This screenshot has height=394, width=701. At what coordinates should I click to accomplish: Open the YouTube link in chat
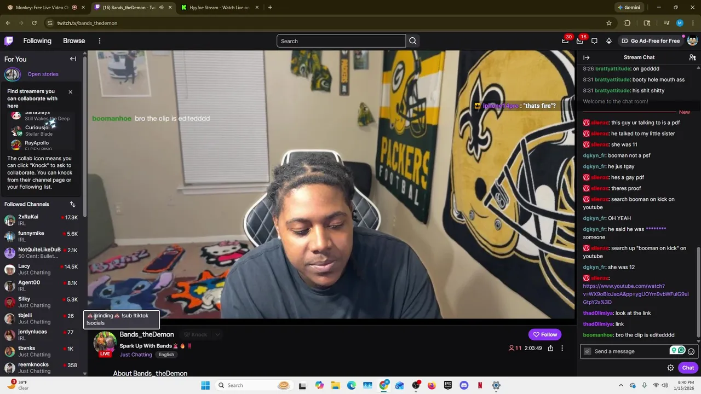pyautogui.click(x=636, y=294)
